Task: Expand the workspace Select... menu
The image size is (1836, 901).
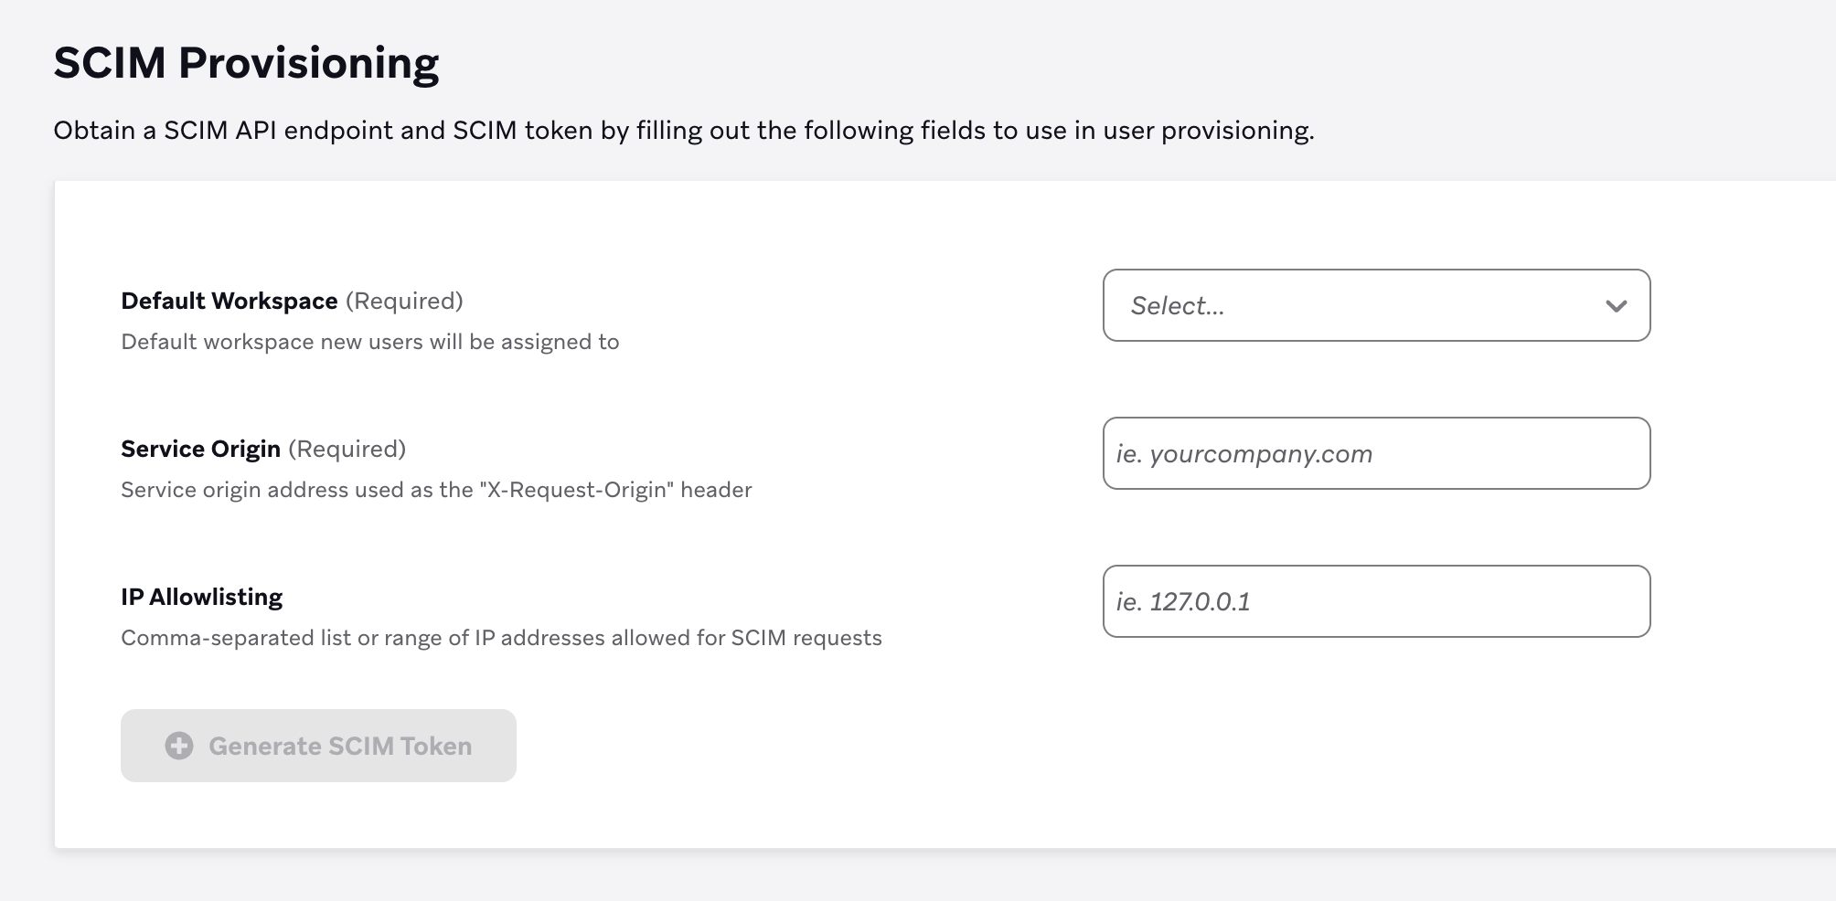Action: tap(1377, 305)
